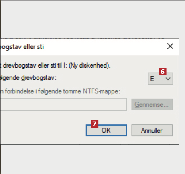Click the underlined G in Gennemse

(x=137, y=104)
